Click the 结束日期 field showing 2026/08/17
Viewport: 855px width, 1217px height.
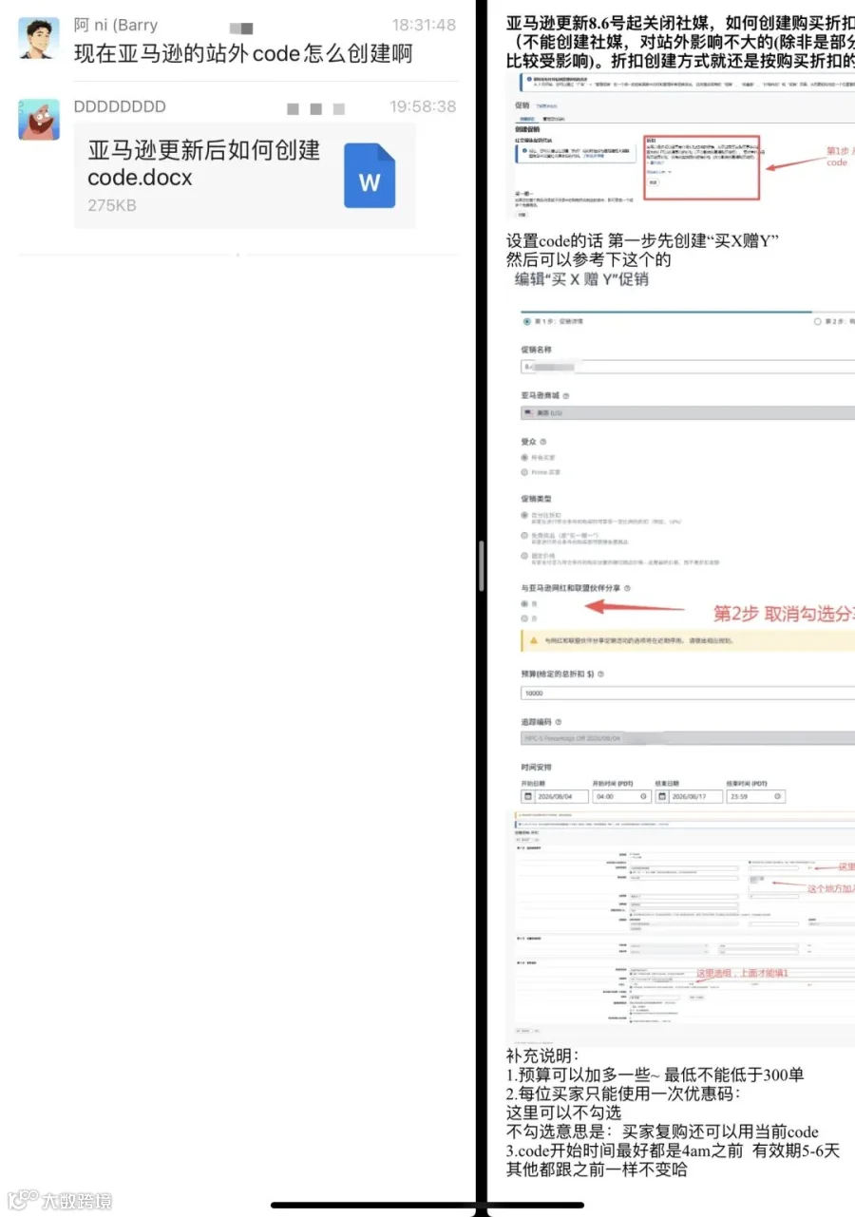click(689, 796)
